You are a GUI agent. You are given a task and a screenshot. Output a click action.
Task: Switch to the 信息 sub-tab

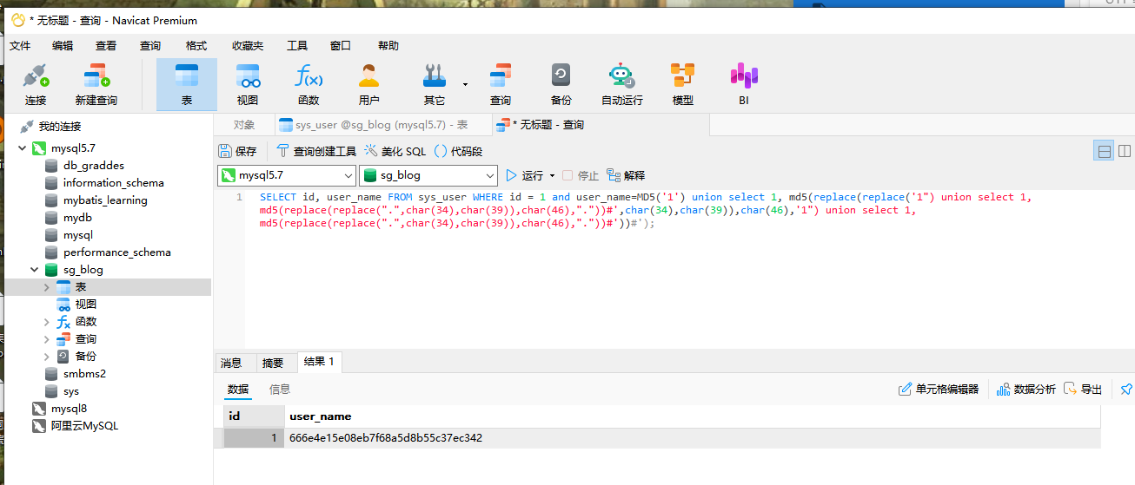tap(280, 390)
